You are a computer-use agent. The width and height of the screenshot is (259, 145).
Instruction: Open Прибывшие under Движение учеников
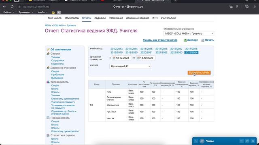[57, 75]
